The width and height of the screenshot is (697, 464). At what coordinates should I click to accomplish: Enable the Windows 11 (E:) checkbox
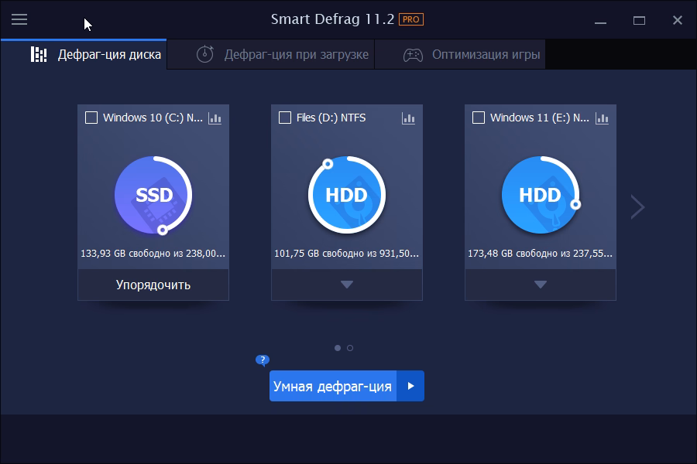(x=479, y=118)
